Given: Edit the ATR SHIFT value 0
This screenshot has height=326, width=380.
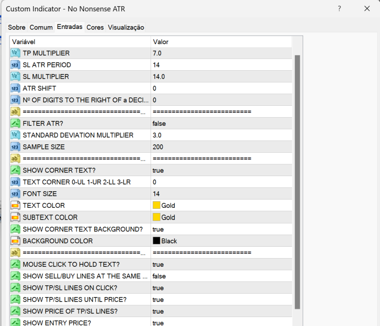Looking at the screenshot, I should 154,88.
